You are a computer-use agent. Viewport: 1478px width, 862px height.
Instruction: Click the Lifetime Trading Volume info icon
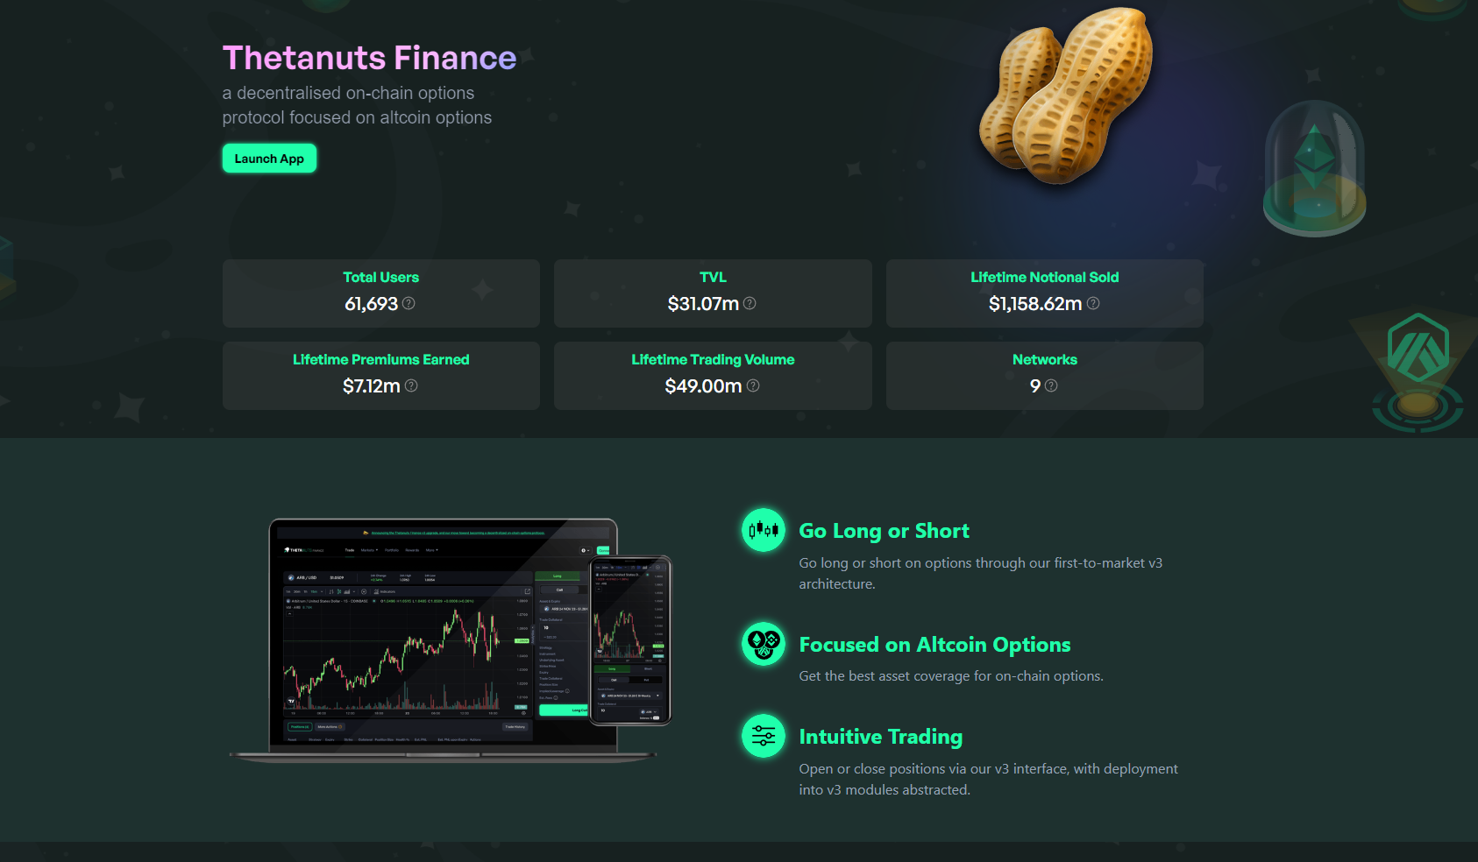[753, 385]
